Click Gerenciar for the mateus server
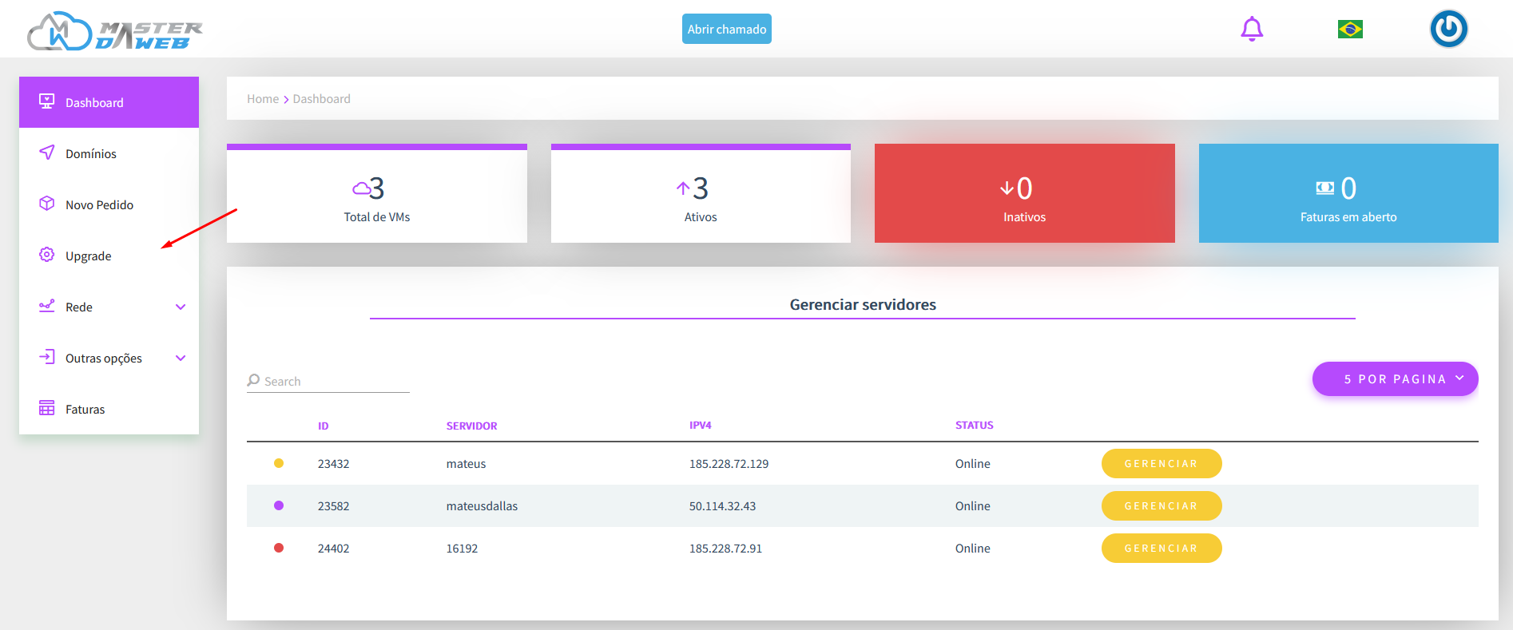The width and height of the screenshot is (1513, 630). coord(1162,463)
